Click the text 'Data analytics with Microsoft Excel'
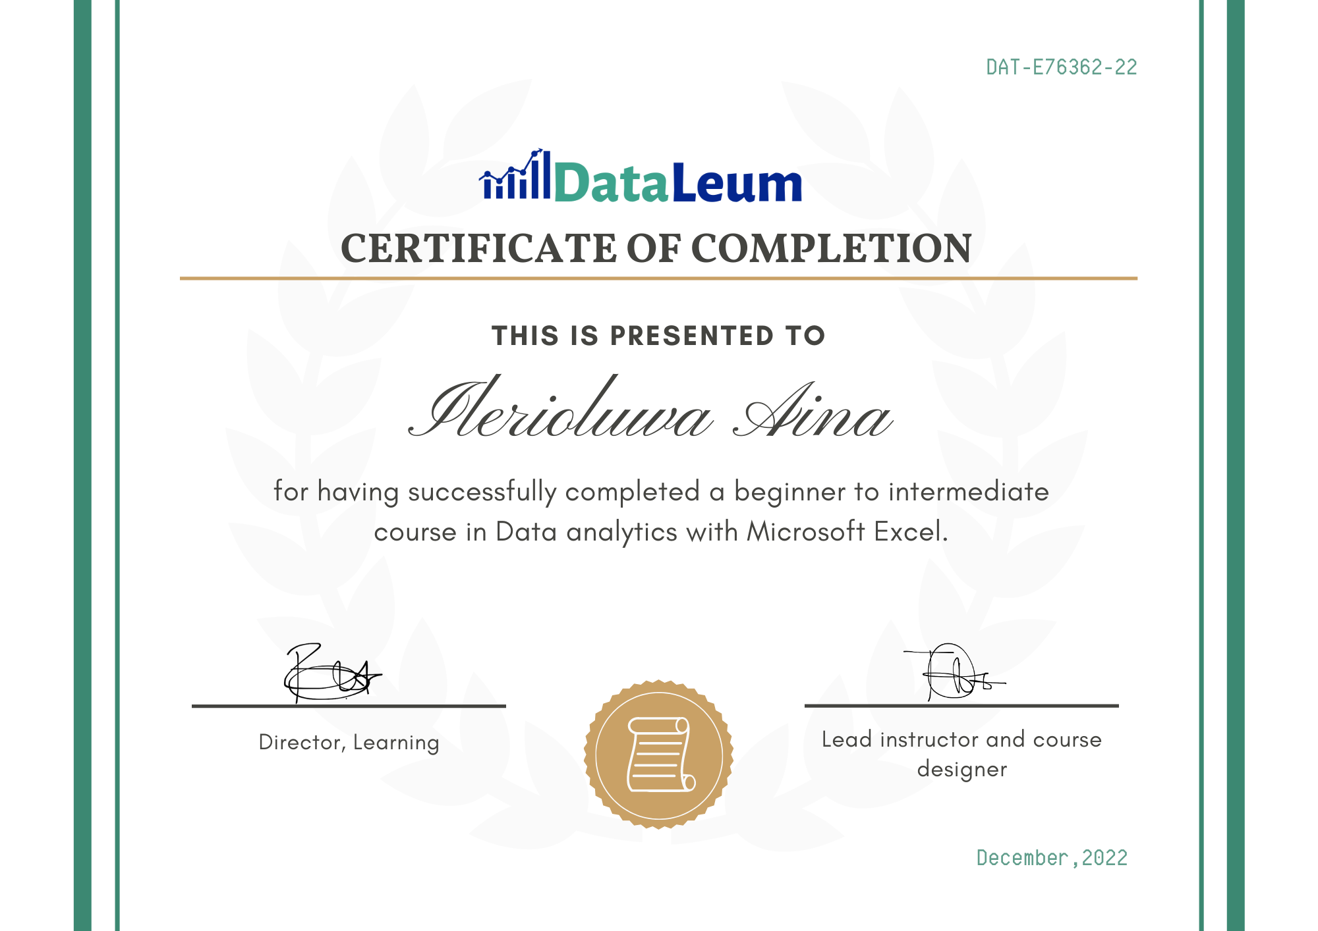 (x=720, y=532)
